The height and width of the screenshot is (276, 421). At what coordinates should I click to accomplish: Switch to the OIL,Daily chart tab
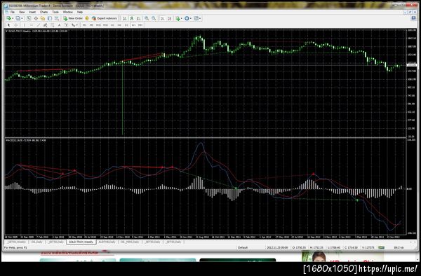pos(36,242)
